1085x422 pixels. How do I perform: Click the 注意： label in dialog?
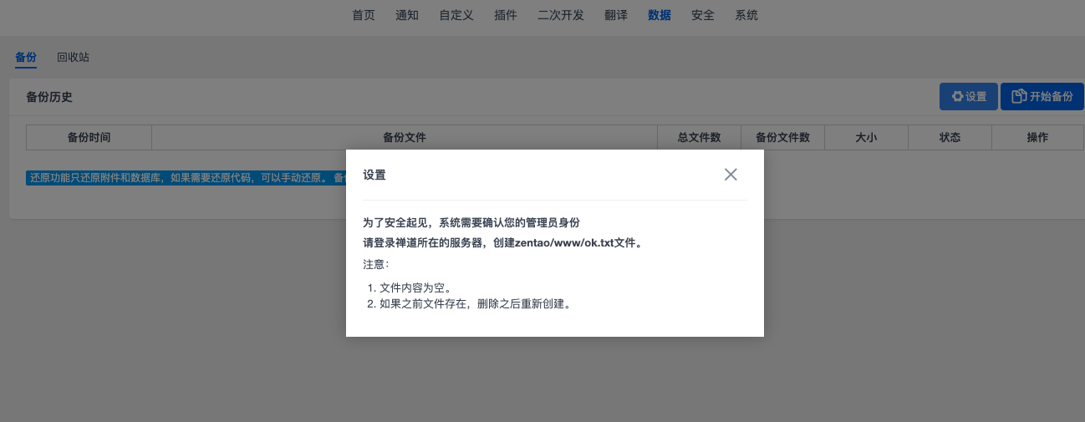click(x=376, y=264)
